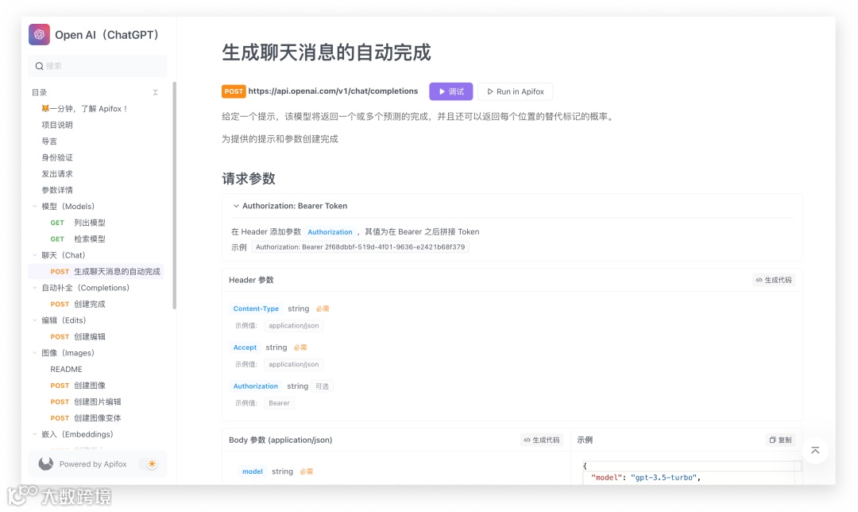The width and height of the screenshot is (858, 512).
Task: Click the Open AI (ChatGPT) project title
Action: tap(106, 35)
